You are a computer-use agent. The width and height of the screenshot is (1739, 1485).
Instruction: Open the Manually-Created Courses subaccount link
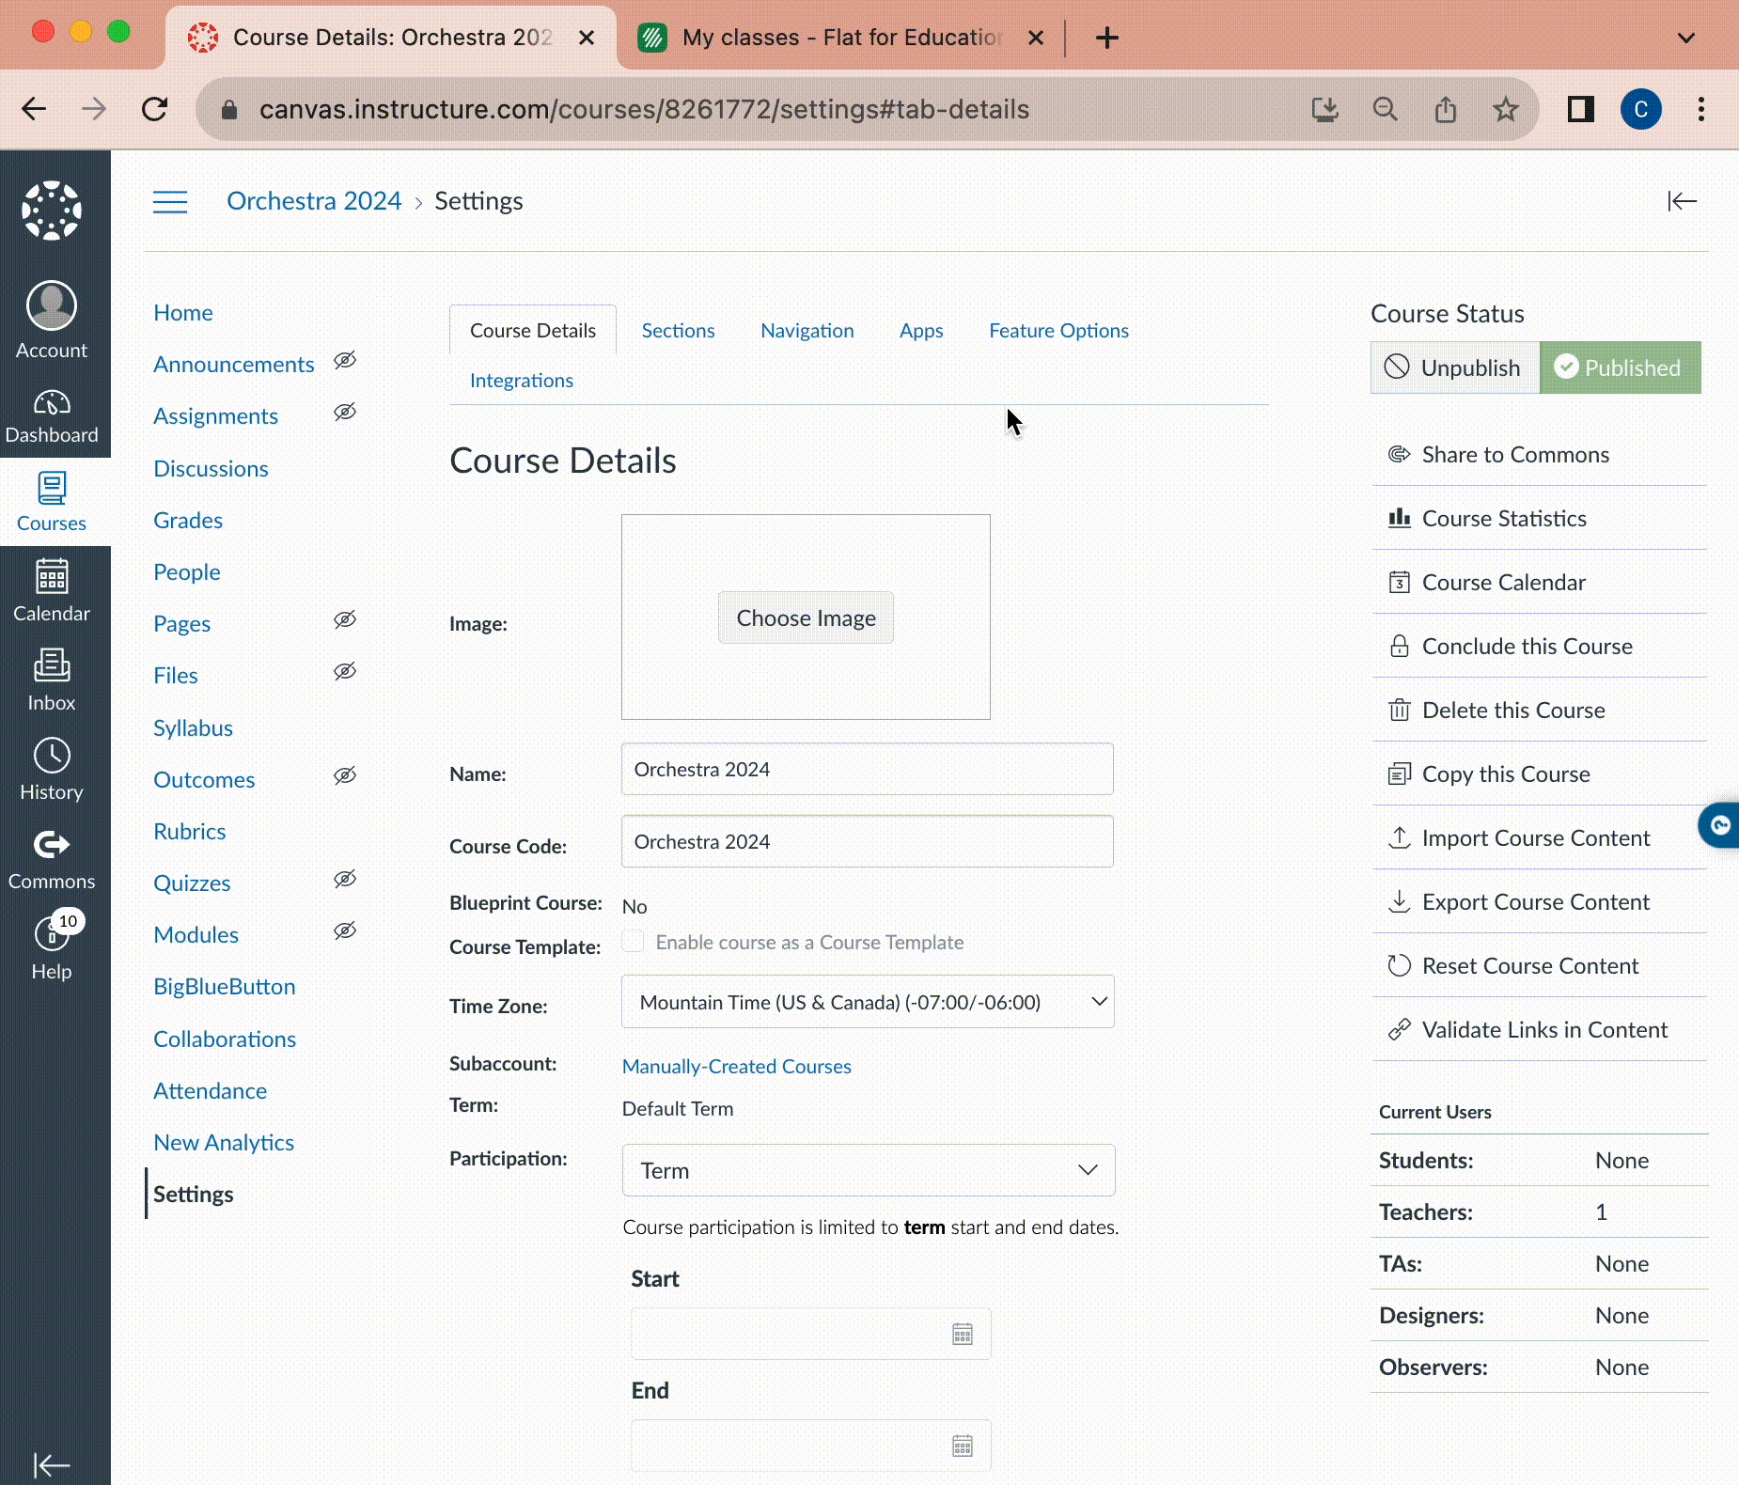[736, 1067]
